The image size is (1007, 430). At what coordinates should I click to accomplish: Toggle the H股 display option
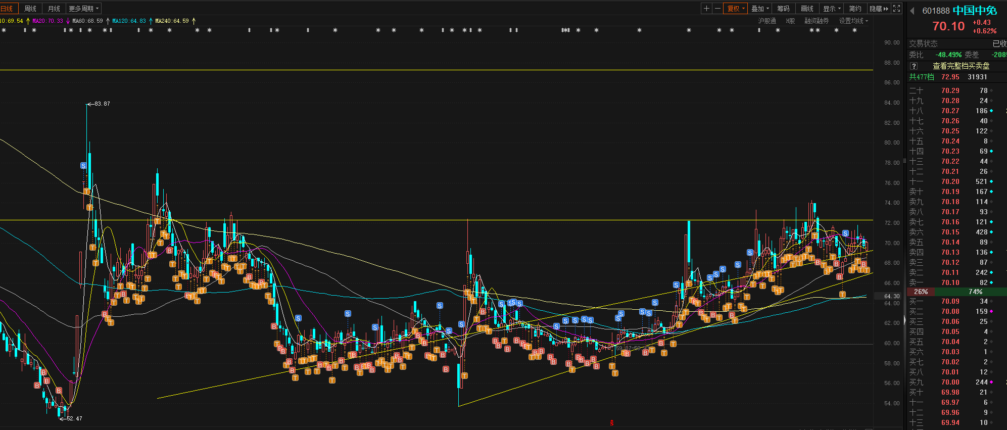tap(790, 21)
